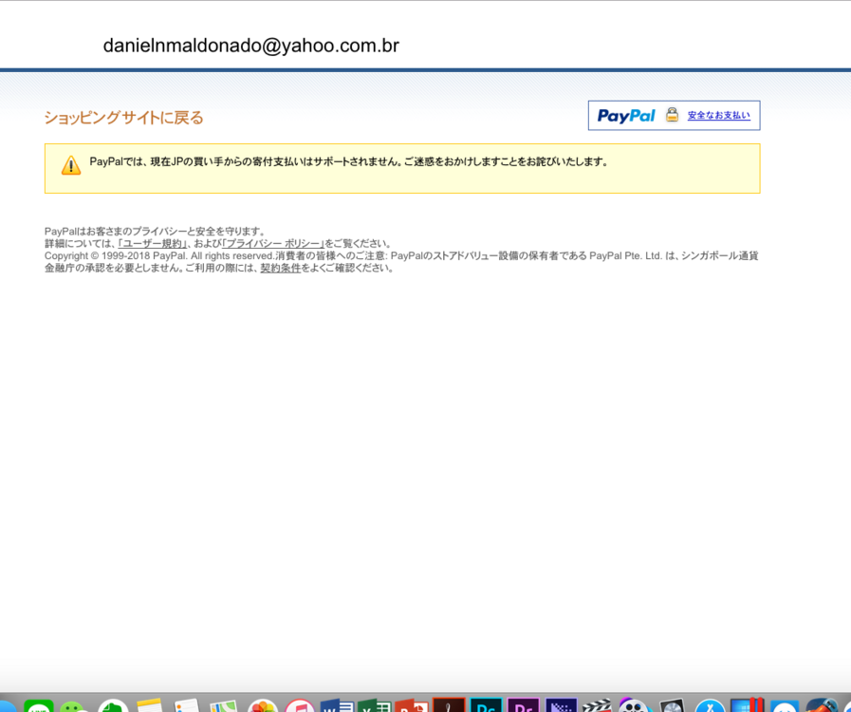Click the PayPal logo in the header
Viewport: 851px width, 712px height.
(626, 116)
